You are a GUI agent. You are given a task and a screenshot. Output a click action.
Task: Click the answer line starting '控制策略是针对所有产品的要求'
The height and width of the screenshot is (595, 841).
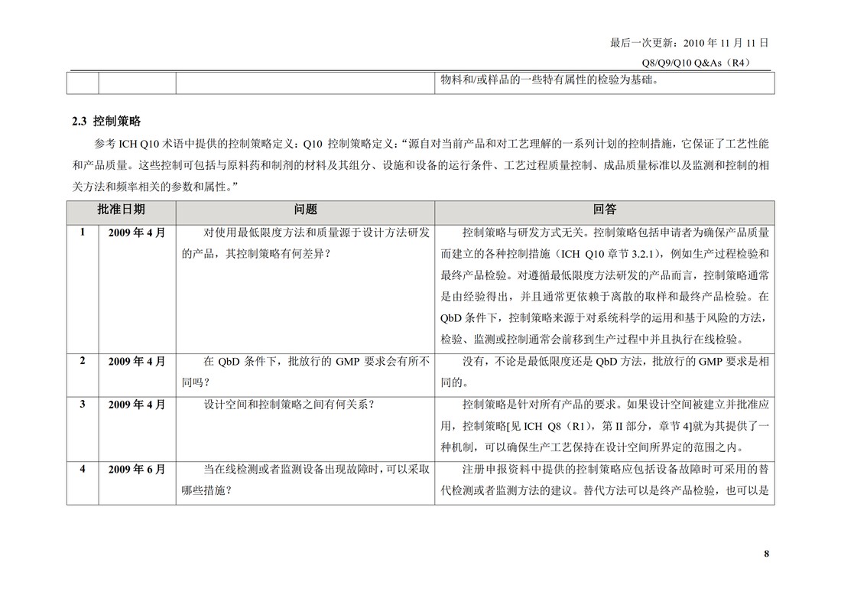(615, 405)
